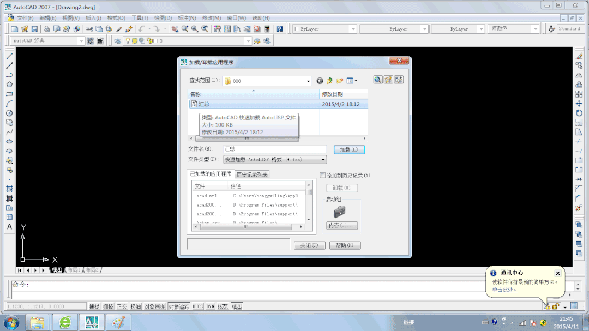Toggle 线宽 lineweight display in status bar

point(223,306)
